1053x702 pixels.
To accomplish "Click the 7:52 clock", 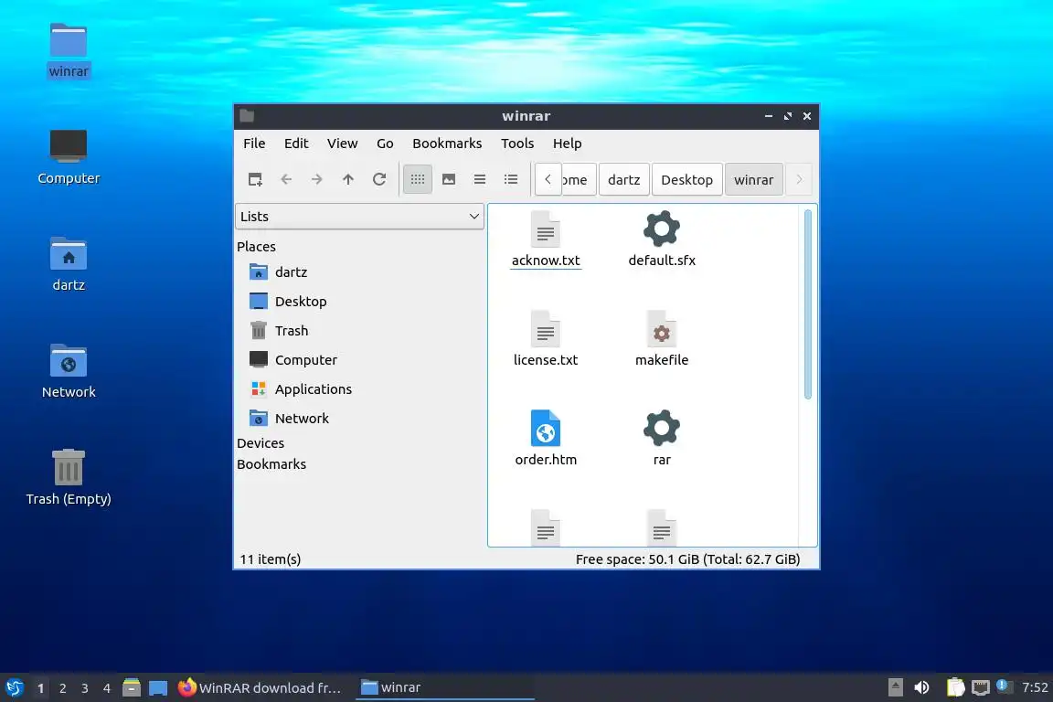I will point(1035,687).
